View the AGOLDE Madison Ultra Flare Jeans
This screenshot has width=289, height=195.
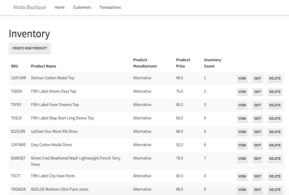click(242, 190)
